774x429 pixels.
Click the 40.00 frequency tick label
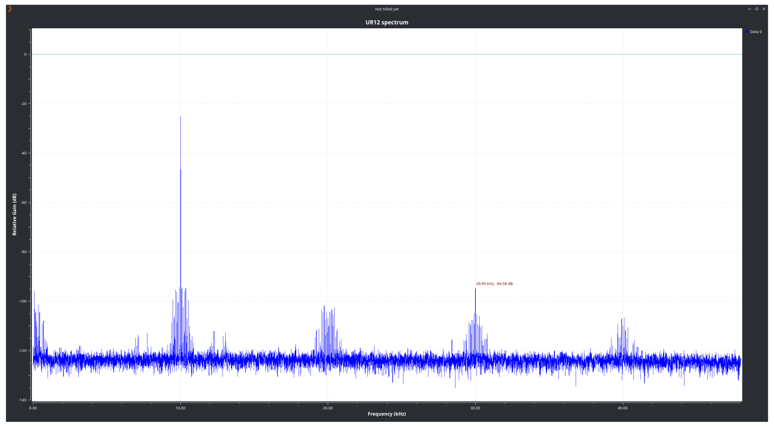coord(623,408)
